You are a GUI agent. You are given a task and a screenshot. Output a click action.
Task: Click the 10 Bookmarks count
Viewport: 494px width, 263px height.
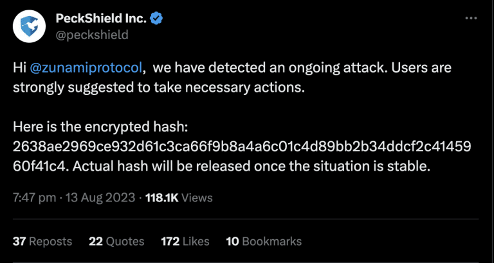pos(264,241)
